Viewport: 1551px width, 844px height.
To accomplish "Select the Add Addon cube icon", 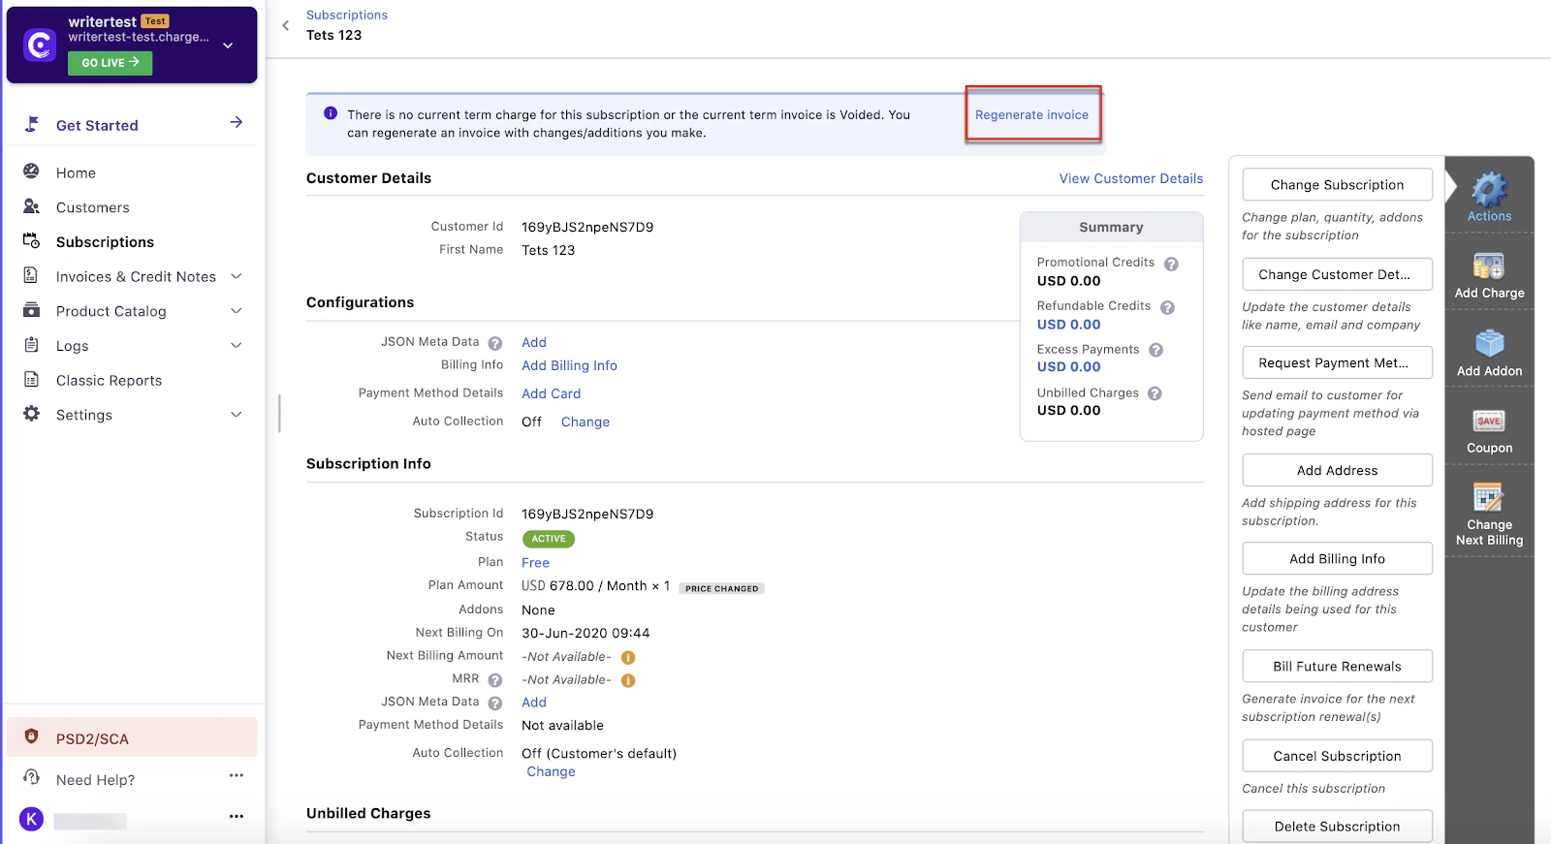I will click(x=1489, y=344).
